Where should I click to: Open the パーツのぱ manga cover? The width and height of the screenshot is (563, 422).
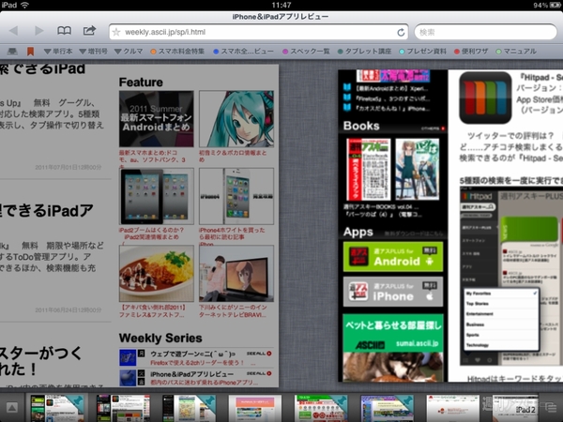418,170
